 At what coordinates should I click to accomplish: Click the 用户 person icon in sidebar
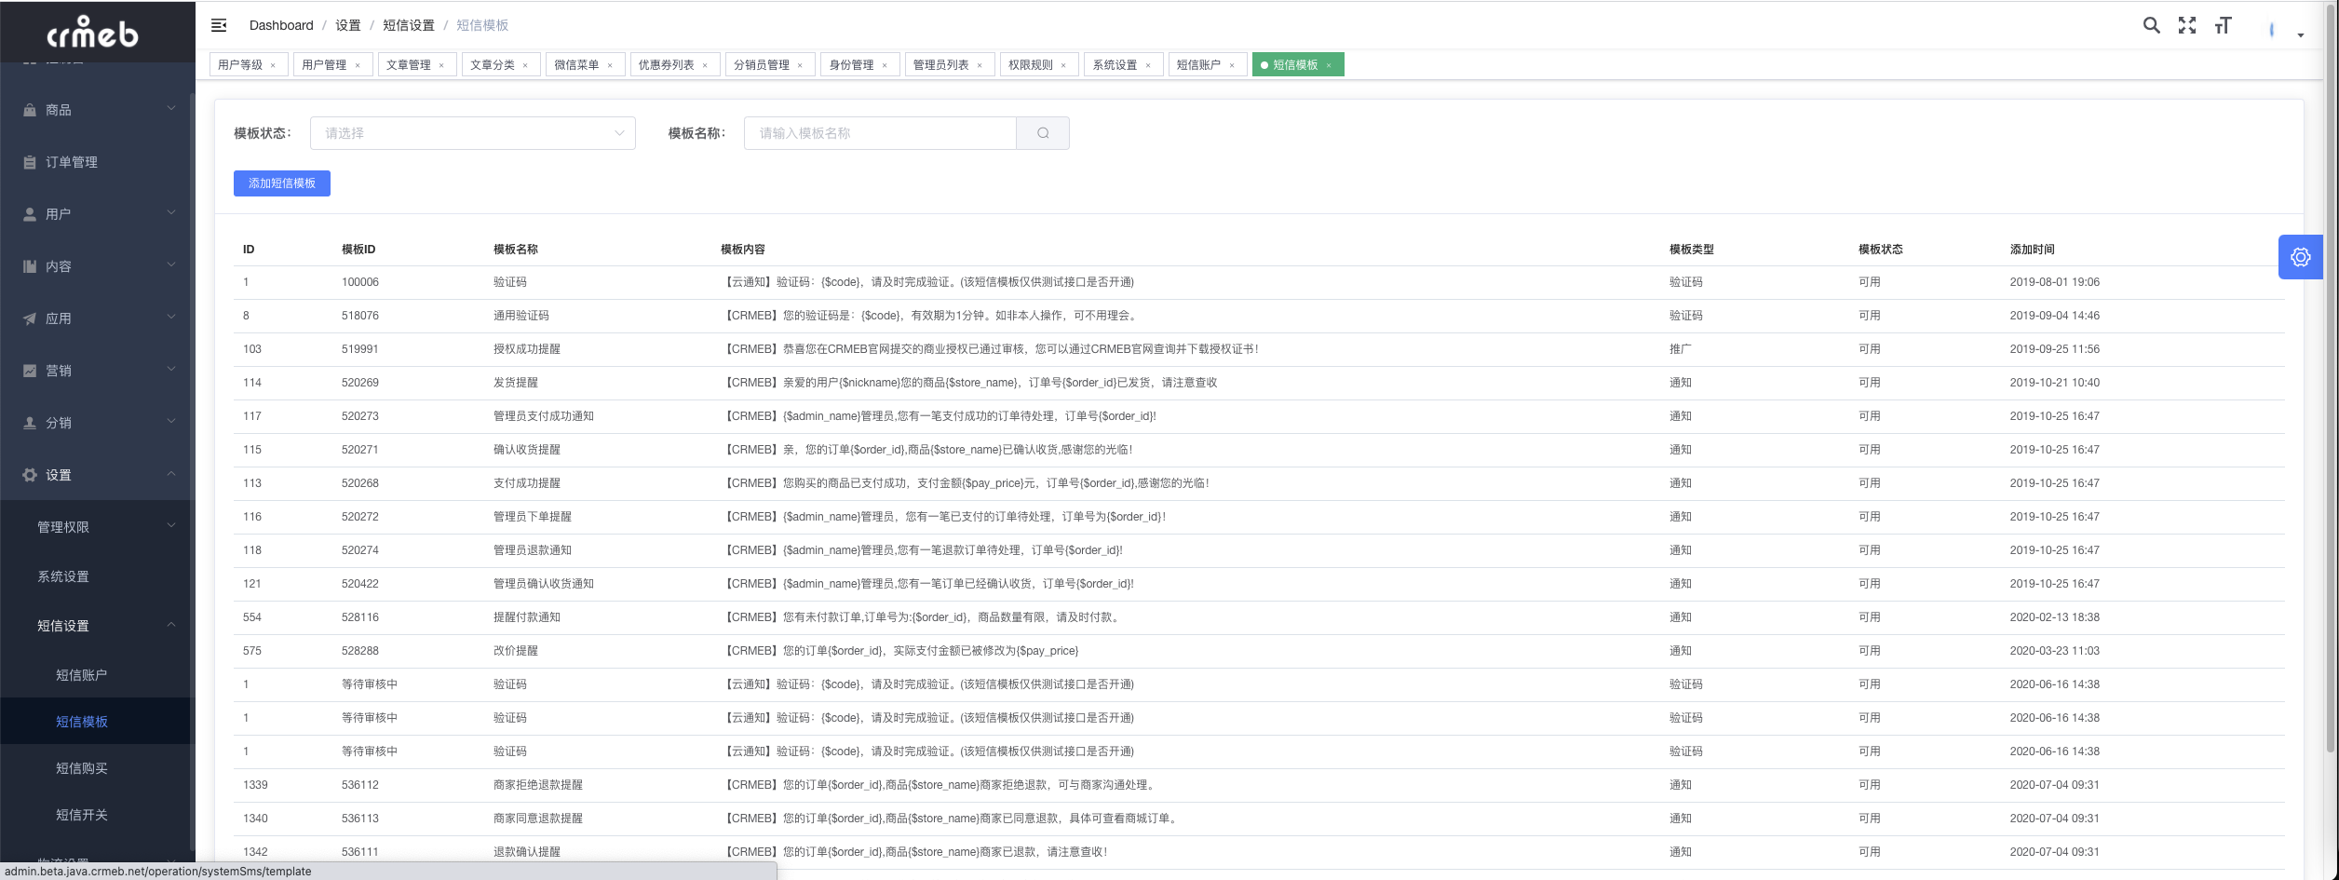30,214
